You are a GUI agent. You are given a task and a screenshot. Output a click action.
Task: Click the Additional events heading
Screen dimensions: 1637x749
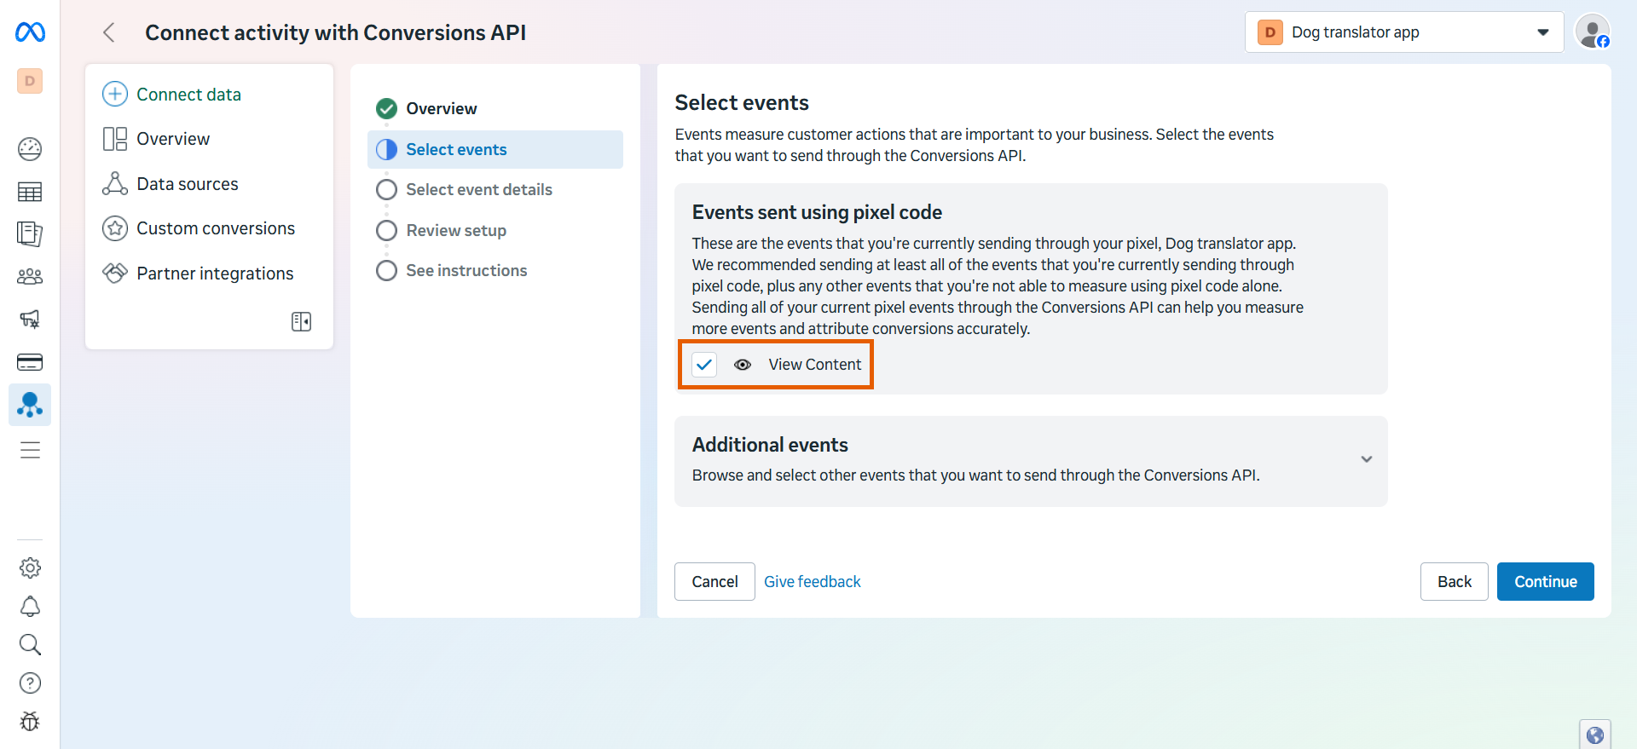770,445
